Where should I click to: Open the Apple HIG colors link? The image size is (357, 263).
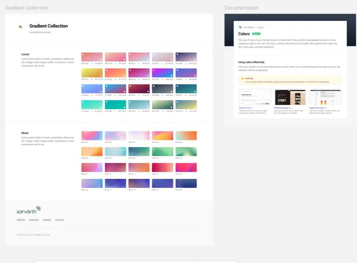[318, 108]
